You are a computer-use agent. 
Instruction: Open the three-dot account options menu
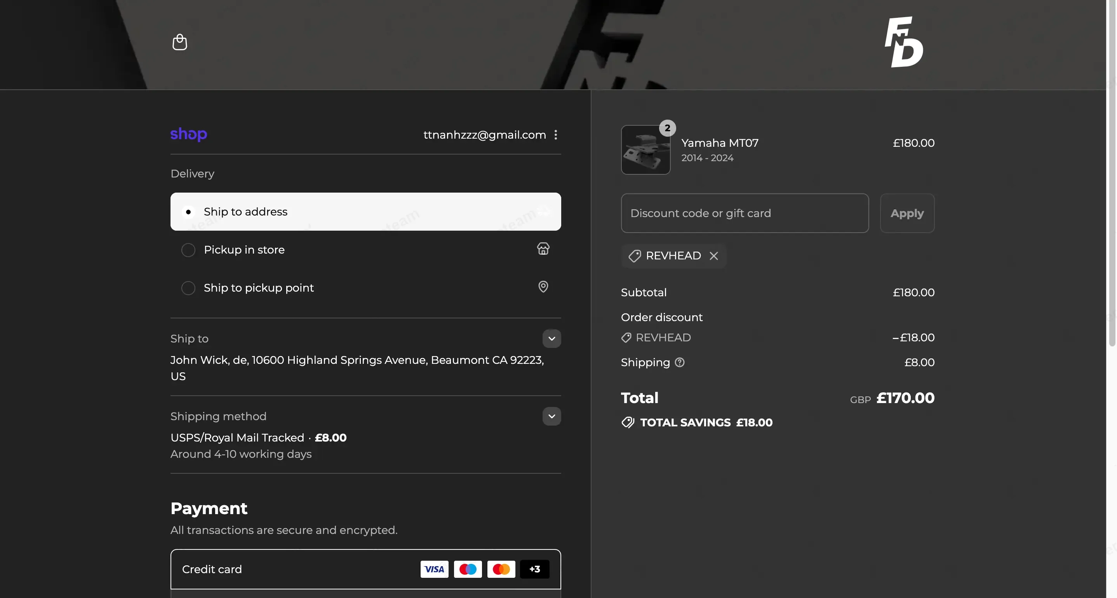[555, 135]
